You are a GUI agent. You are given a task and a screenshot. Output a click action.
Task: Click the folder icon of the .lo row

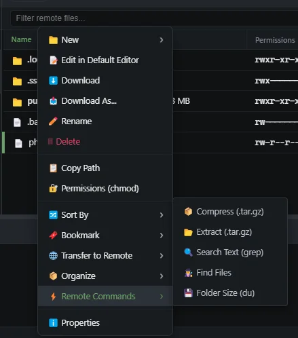click(17, 60)
